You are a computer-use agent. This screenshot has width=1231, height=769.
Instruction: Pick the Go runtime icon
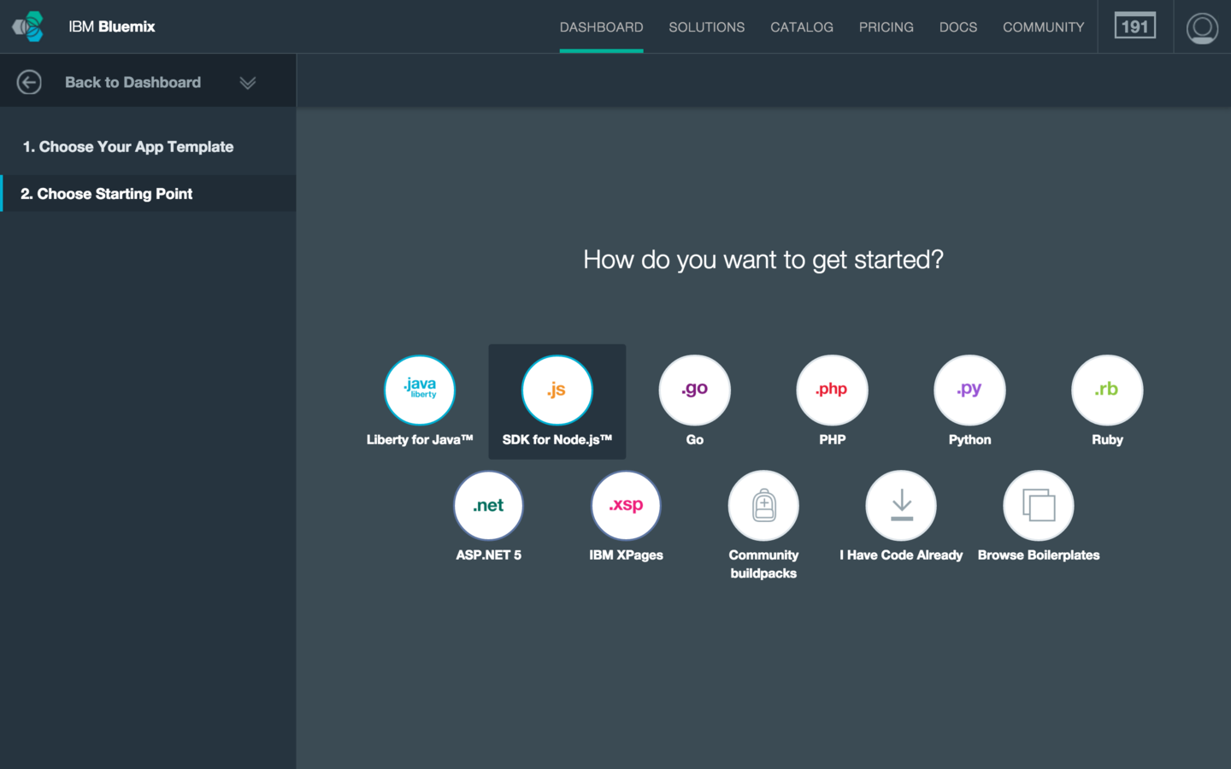tap(695, 390)
